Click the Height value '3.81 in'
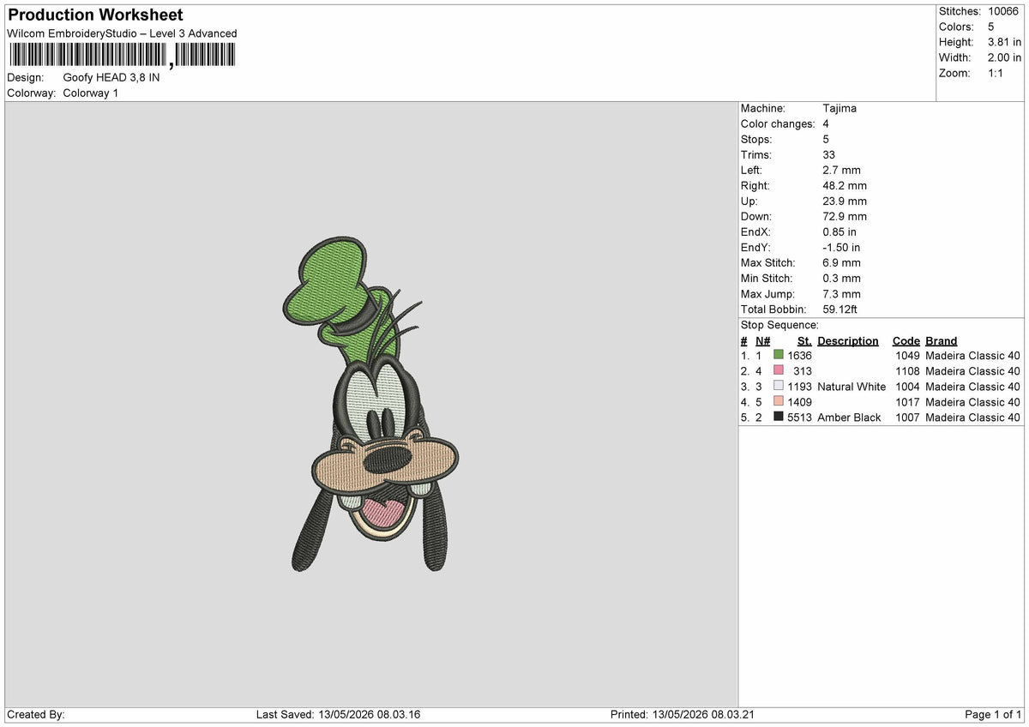1029x727 pixels. [1005, 42]
